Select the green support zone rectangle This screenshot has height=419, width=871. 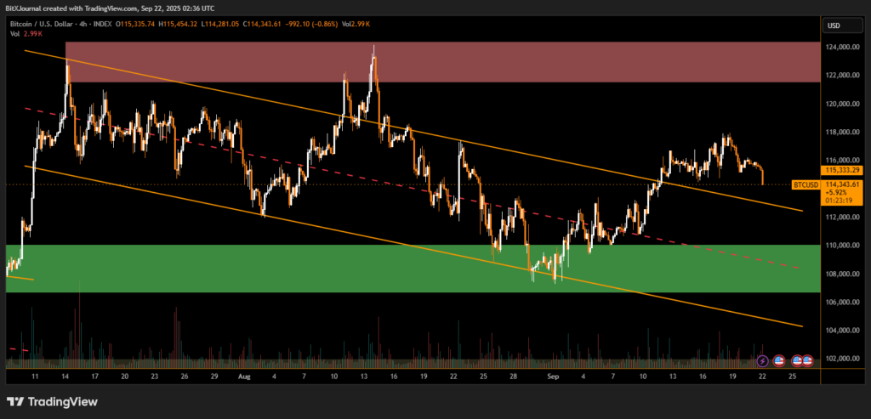(408, 269)
